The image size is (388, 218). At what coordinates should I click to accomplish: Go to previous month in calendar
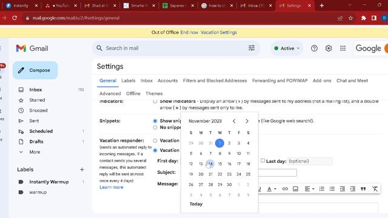pyautogui.click(x=234, y=121)
